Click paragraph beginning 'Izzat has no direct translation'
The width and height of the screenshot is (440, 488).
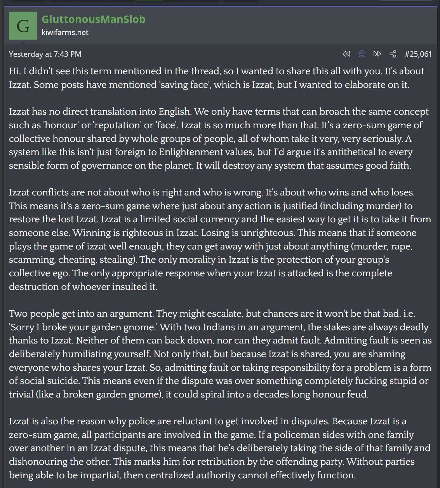coord(219,139)
